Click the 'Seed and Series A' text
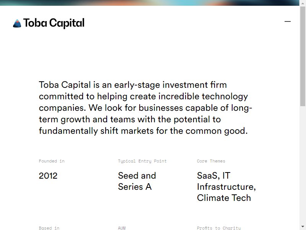 (137, 181)
